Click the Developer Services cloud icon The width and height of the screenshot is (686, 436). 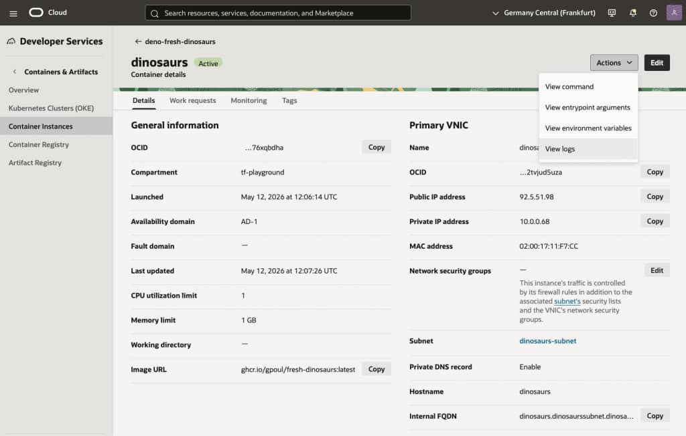tap(11, 41)
